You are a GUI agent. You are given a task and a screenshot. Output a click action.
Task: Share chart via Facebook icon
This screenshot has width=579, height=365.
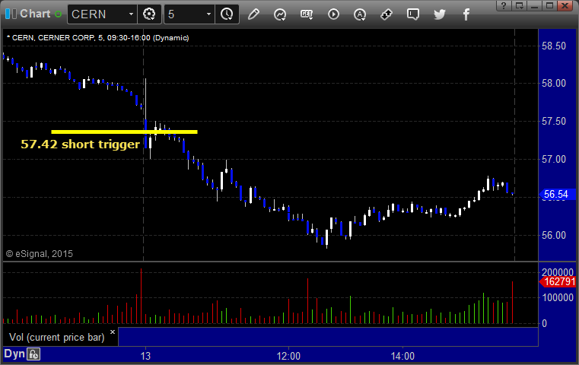pos(466,14)
